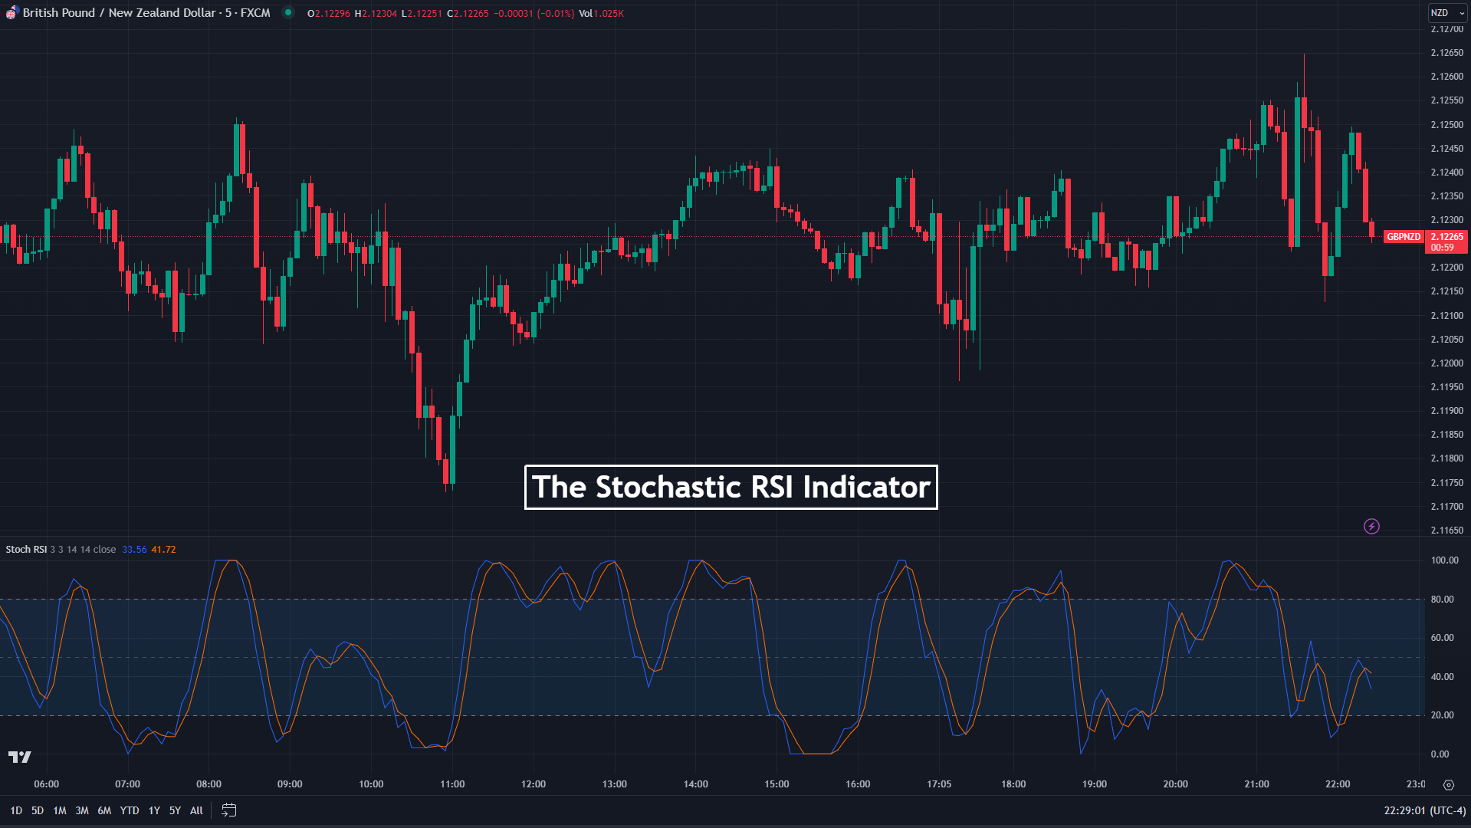
Task: Click the countdown timer under the GBPNZD price label
Action: (1444, 248)
